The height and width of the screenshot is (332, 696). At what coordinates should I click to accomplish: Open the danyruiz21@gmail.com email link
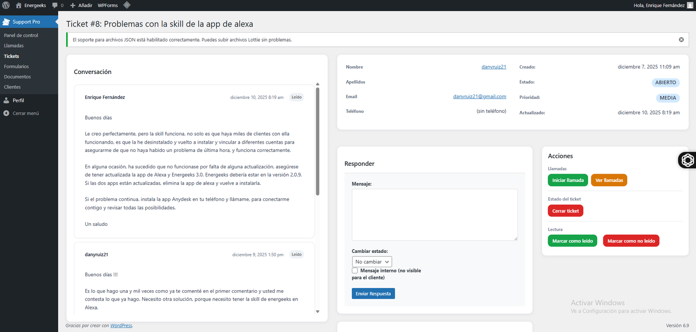(x=479, y=97)
